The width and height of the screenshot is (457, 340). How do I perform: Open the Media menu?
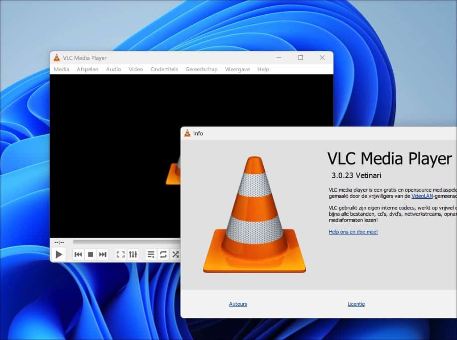tap(61, 69)
